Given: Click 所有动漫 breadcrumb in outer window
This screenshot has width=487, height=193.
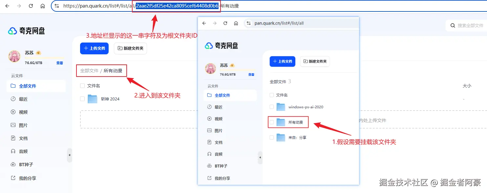Looking at the screenshot, I should [x=113, y=71].
